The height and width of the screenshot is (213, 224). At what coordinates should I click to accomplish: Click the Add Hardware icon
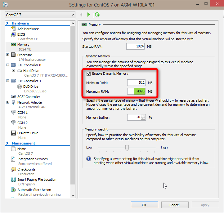coord(13,29)
